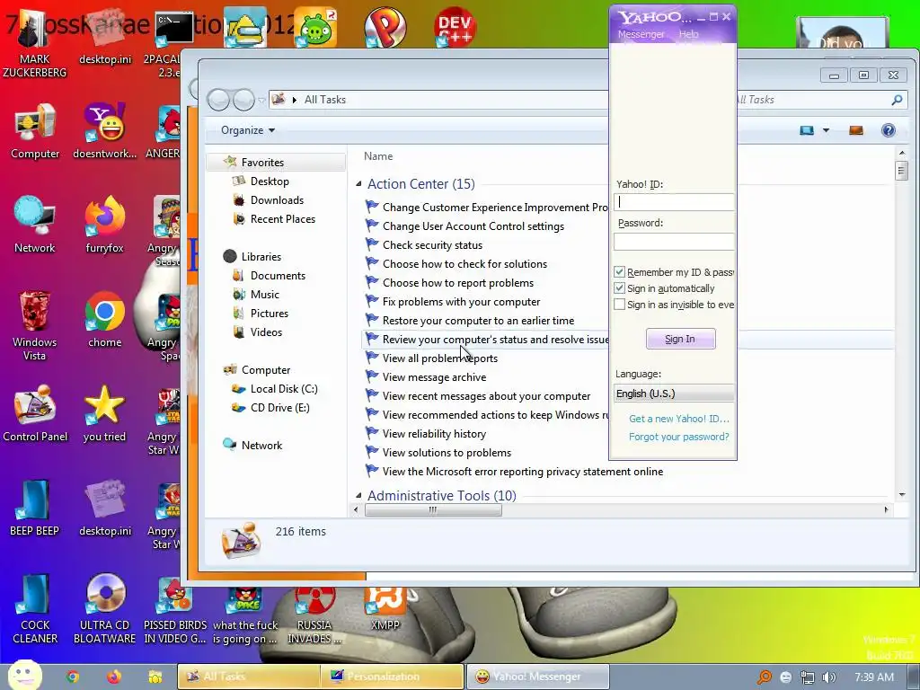Open the Network desktop icon
The height and width of the screenshot is (690, 920).
click(35, 224)
